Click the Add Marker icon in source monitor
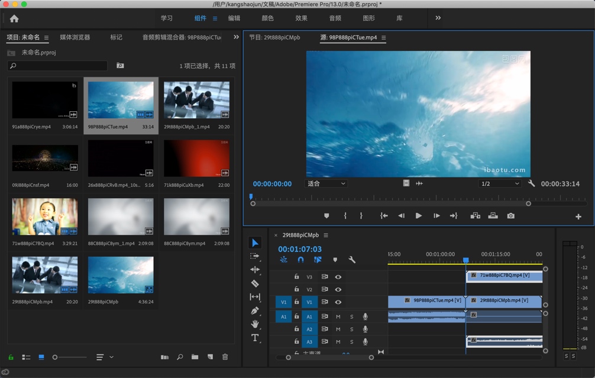The width and height of the screenshot is (595, 378). [x=326, y=216]
